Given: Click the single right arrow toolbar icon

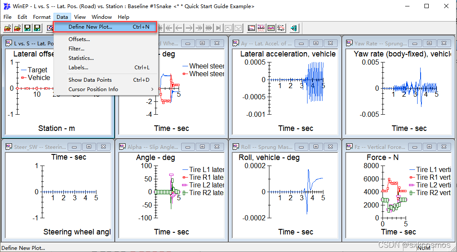Looking at the screenshot, I should pos(189,28).
